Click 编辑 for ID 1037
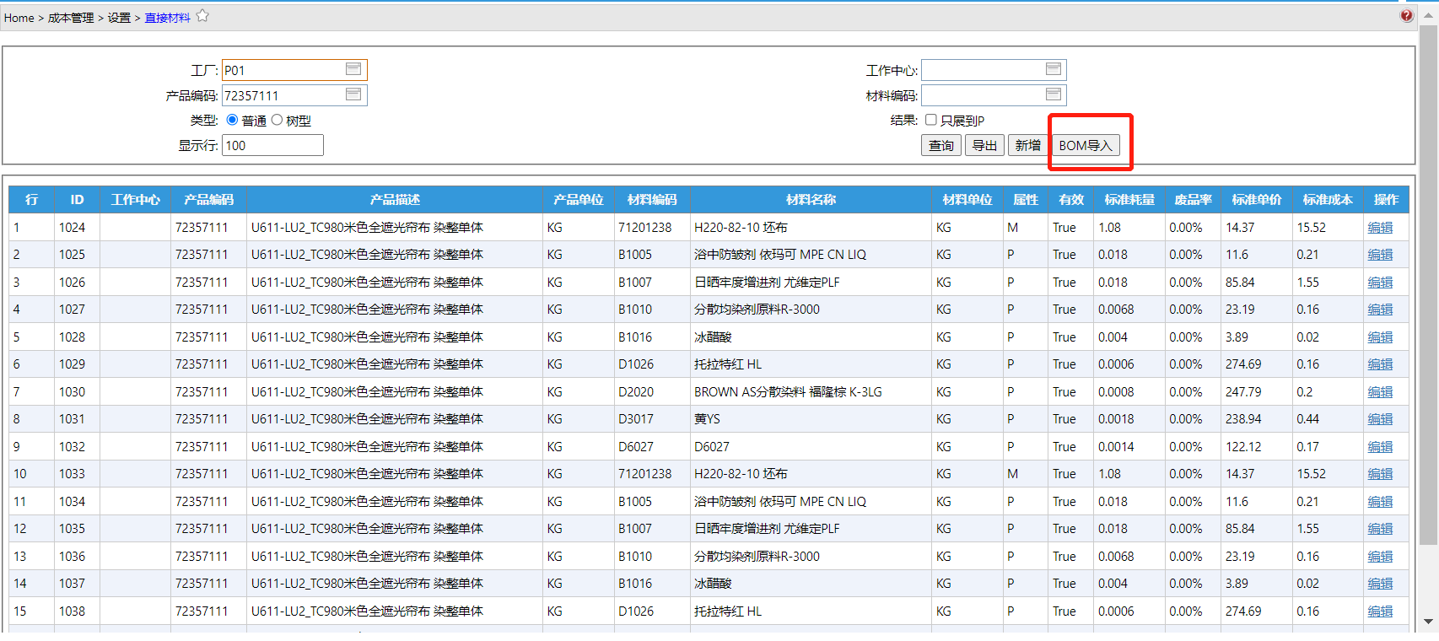 click(x=1380, y=584)
